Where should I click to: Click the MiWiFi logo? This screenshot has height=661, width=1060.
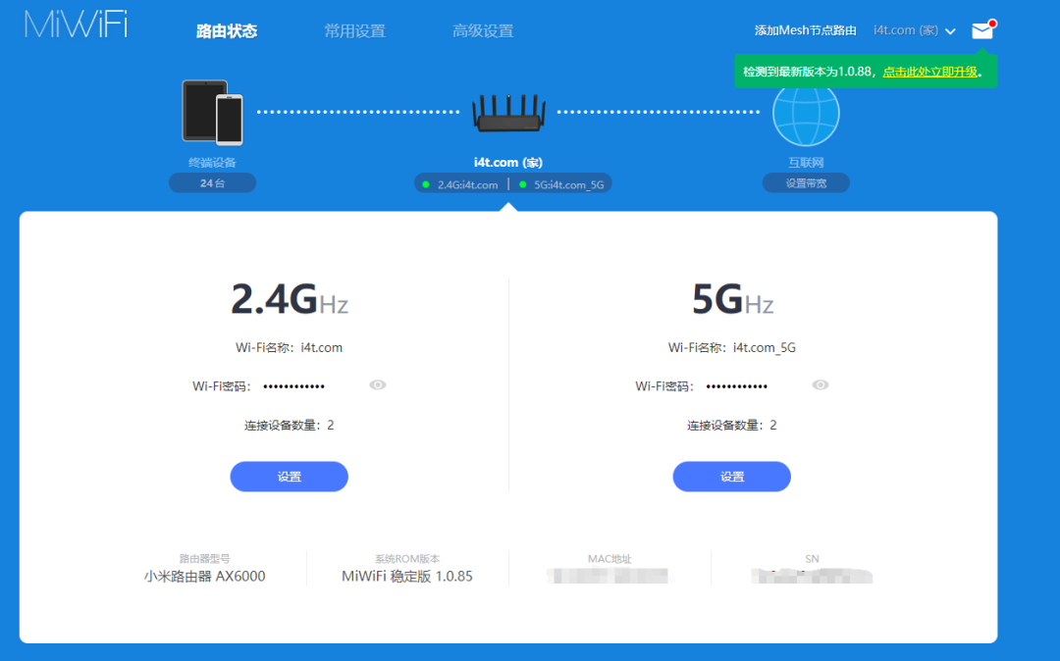[x=76, y=25]
